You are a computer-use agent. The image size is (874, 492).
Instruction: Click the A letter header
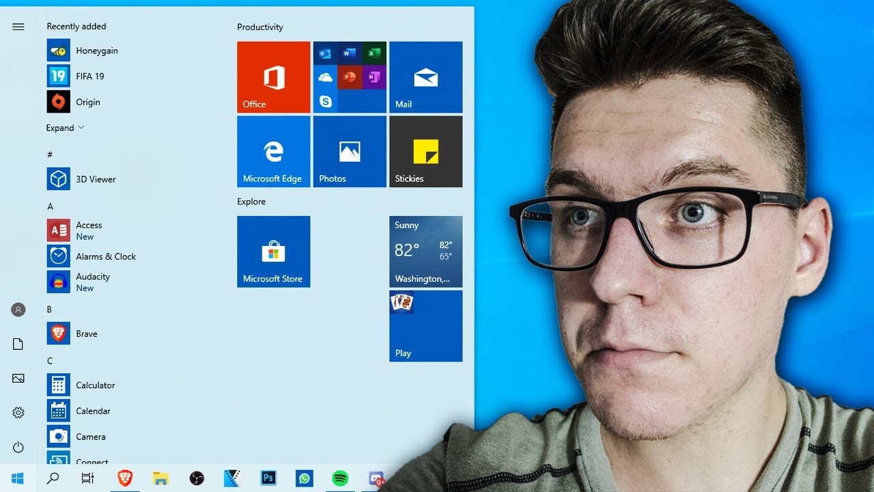tap(50, 206)
